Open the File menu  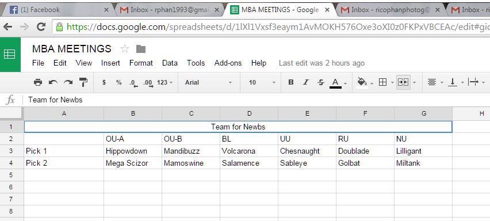click(x=38, y=63)
